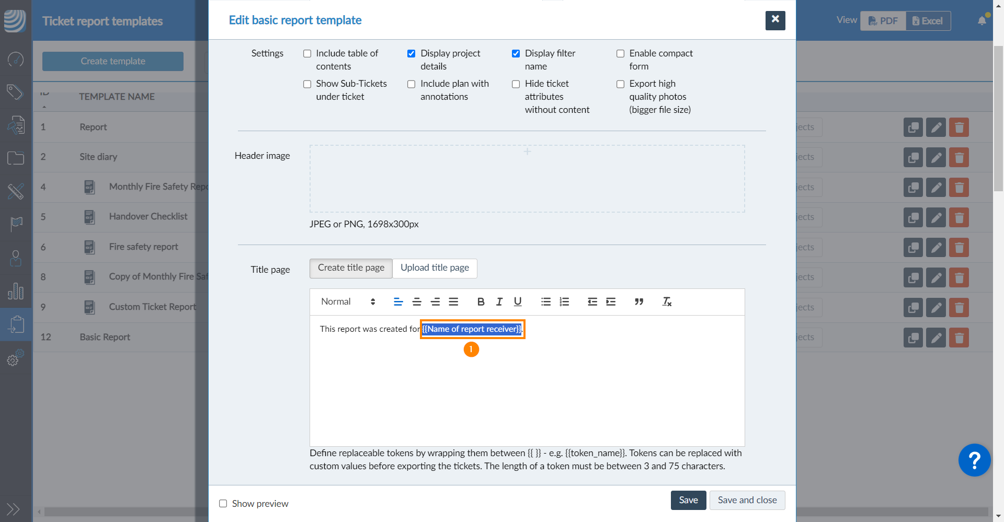Image resolution: width=1004 pixels, height=522 pixels.
Task: Open the Normal text style dropdown
Action: click(x=348, y=301)
